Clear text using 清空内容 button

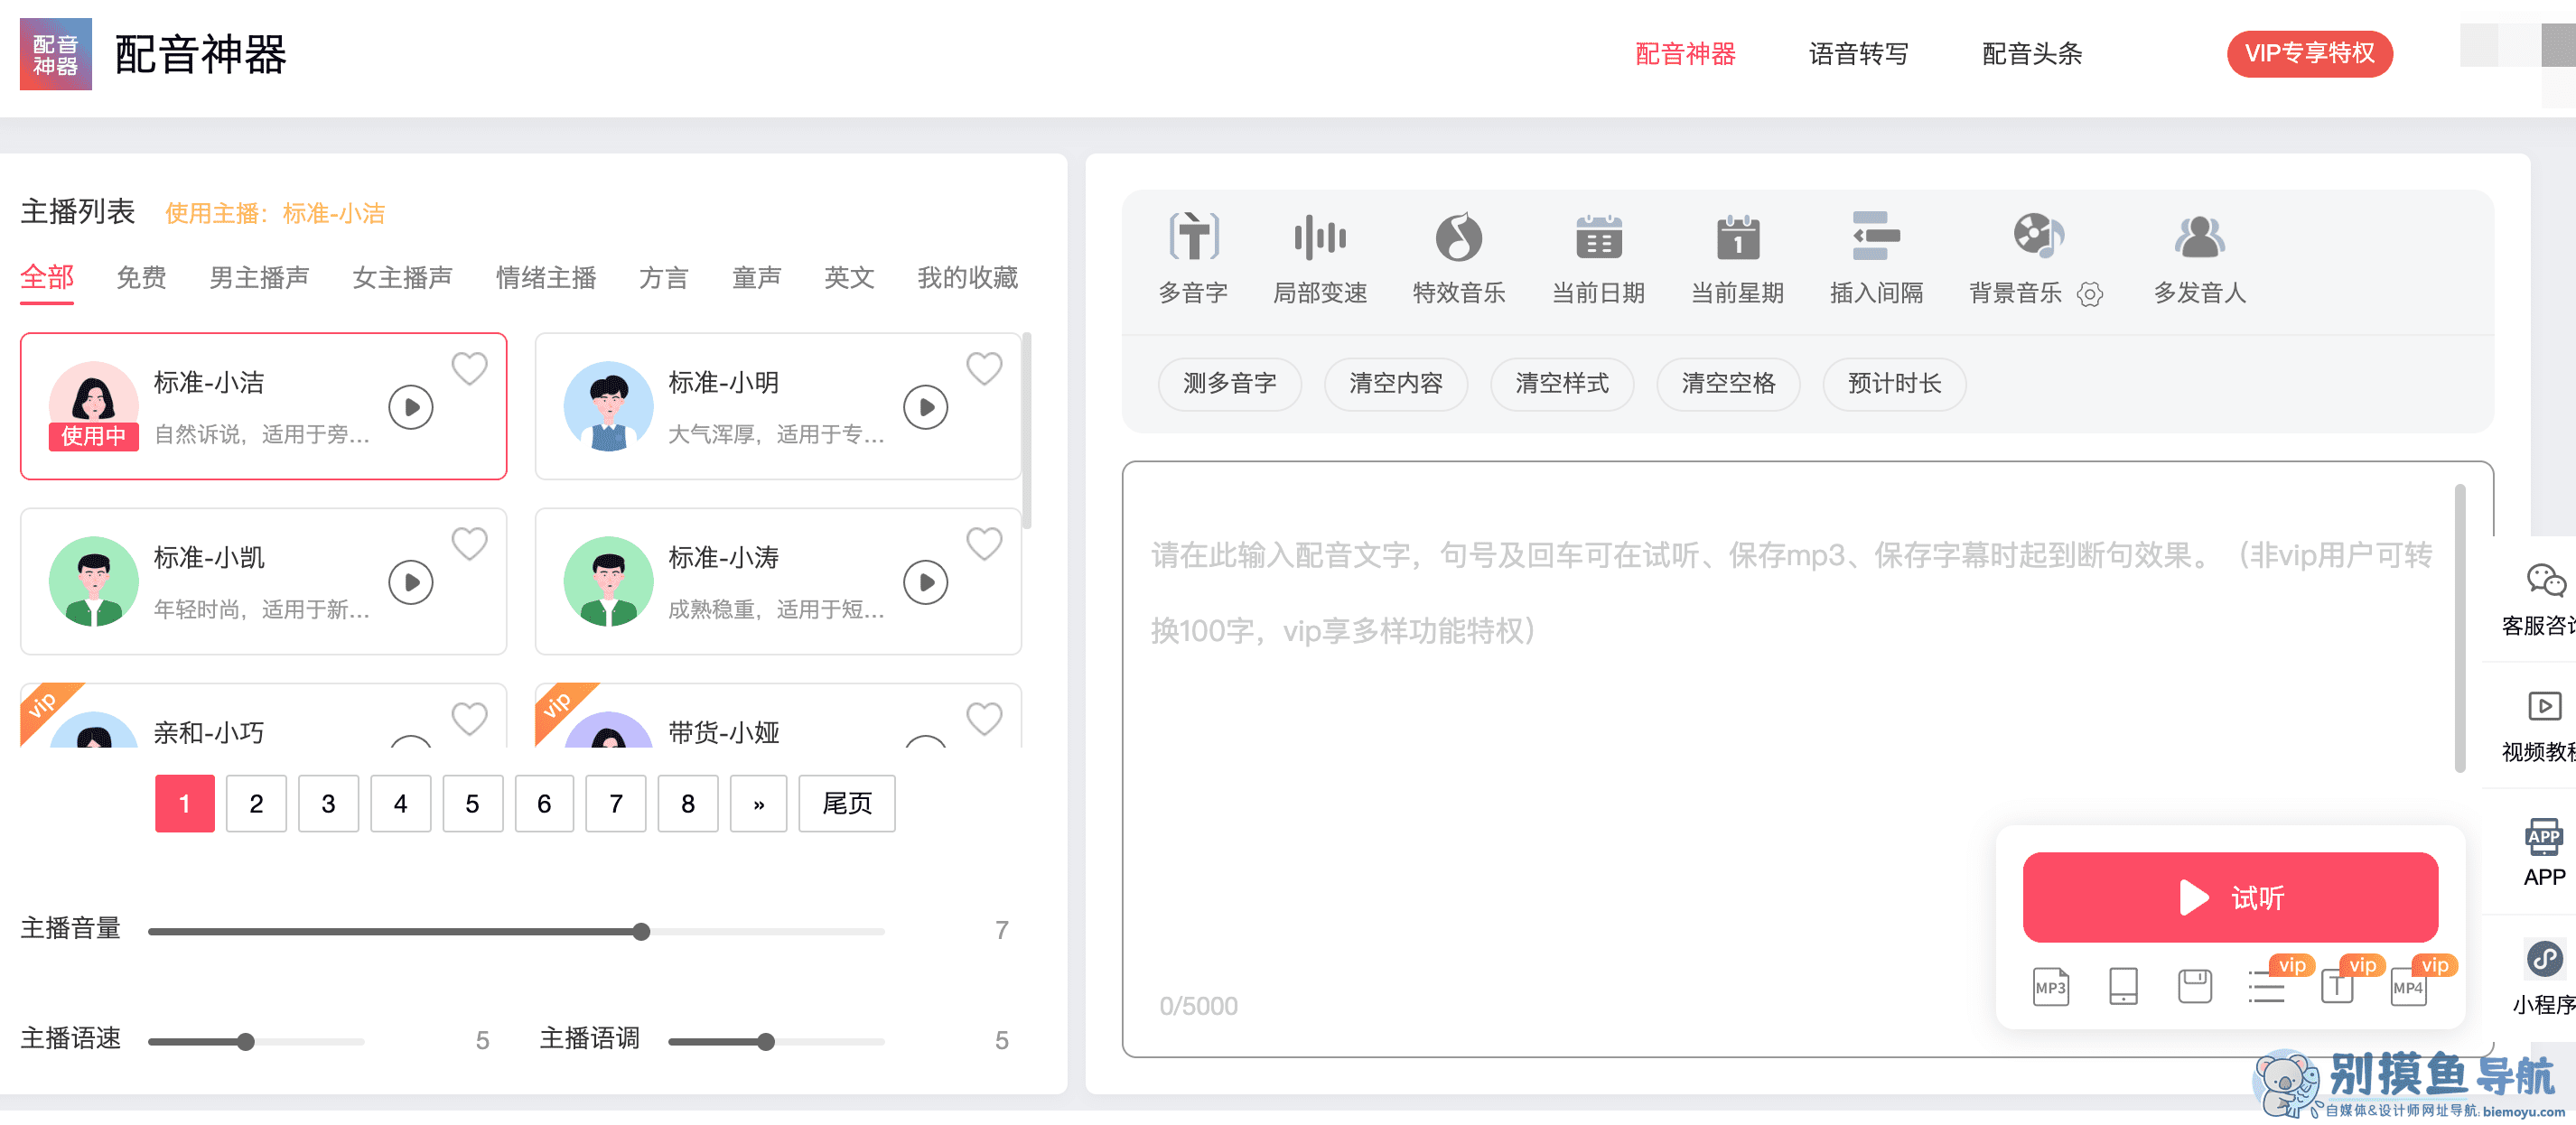pyautogui.click(x=1396, y=384)
